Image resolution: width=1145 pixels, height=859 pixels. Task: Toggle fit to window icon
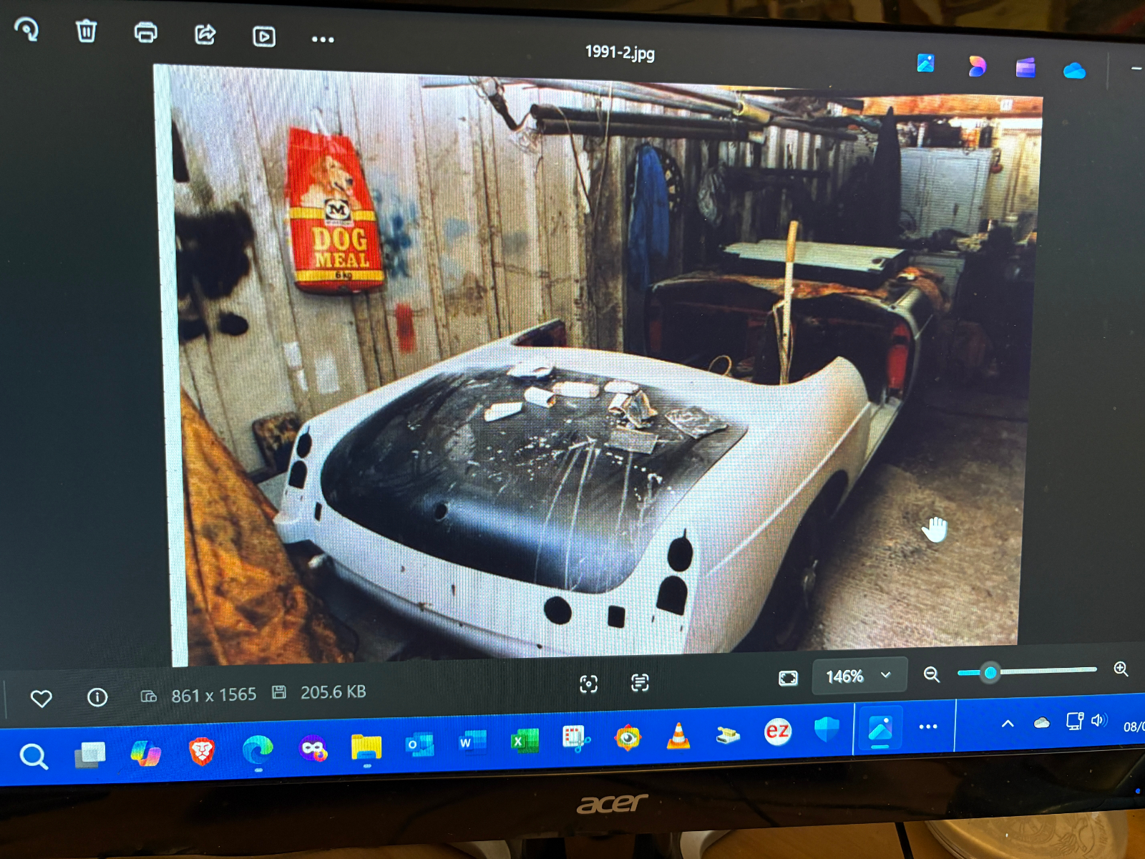tap(788, 678)
